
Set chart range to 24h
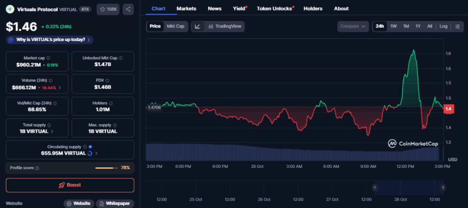tap(380, 26)
